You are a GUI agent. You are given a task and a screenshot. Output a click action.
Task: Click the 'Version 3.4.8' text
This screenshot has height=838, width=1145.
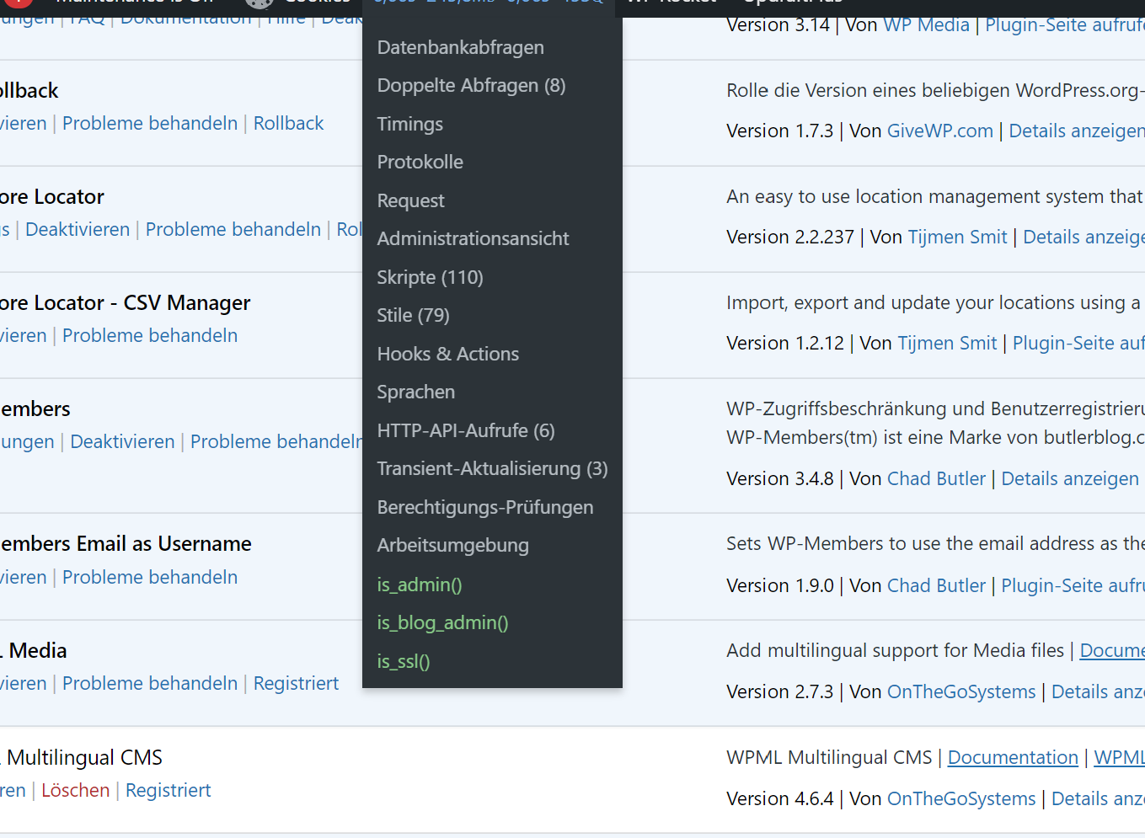point(779,478)
